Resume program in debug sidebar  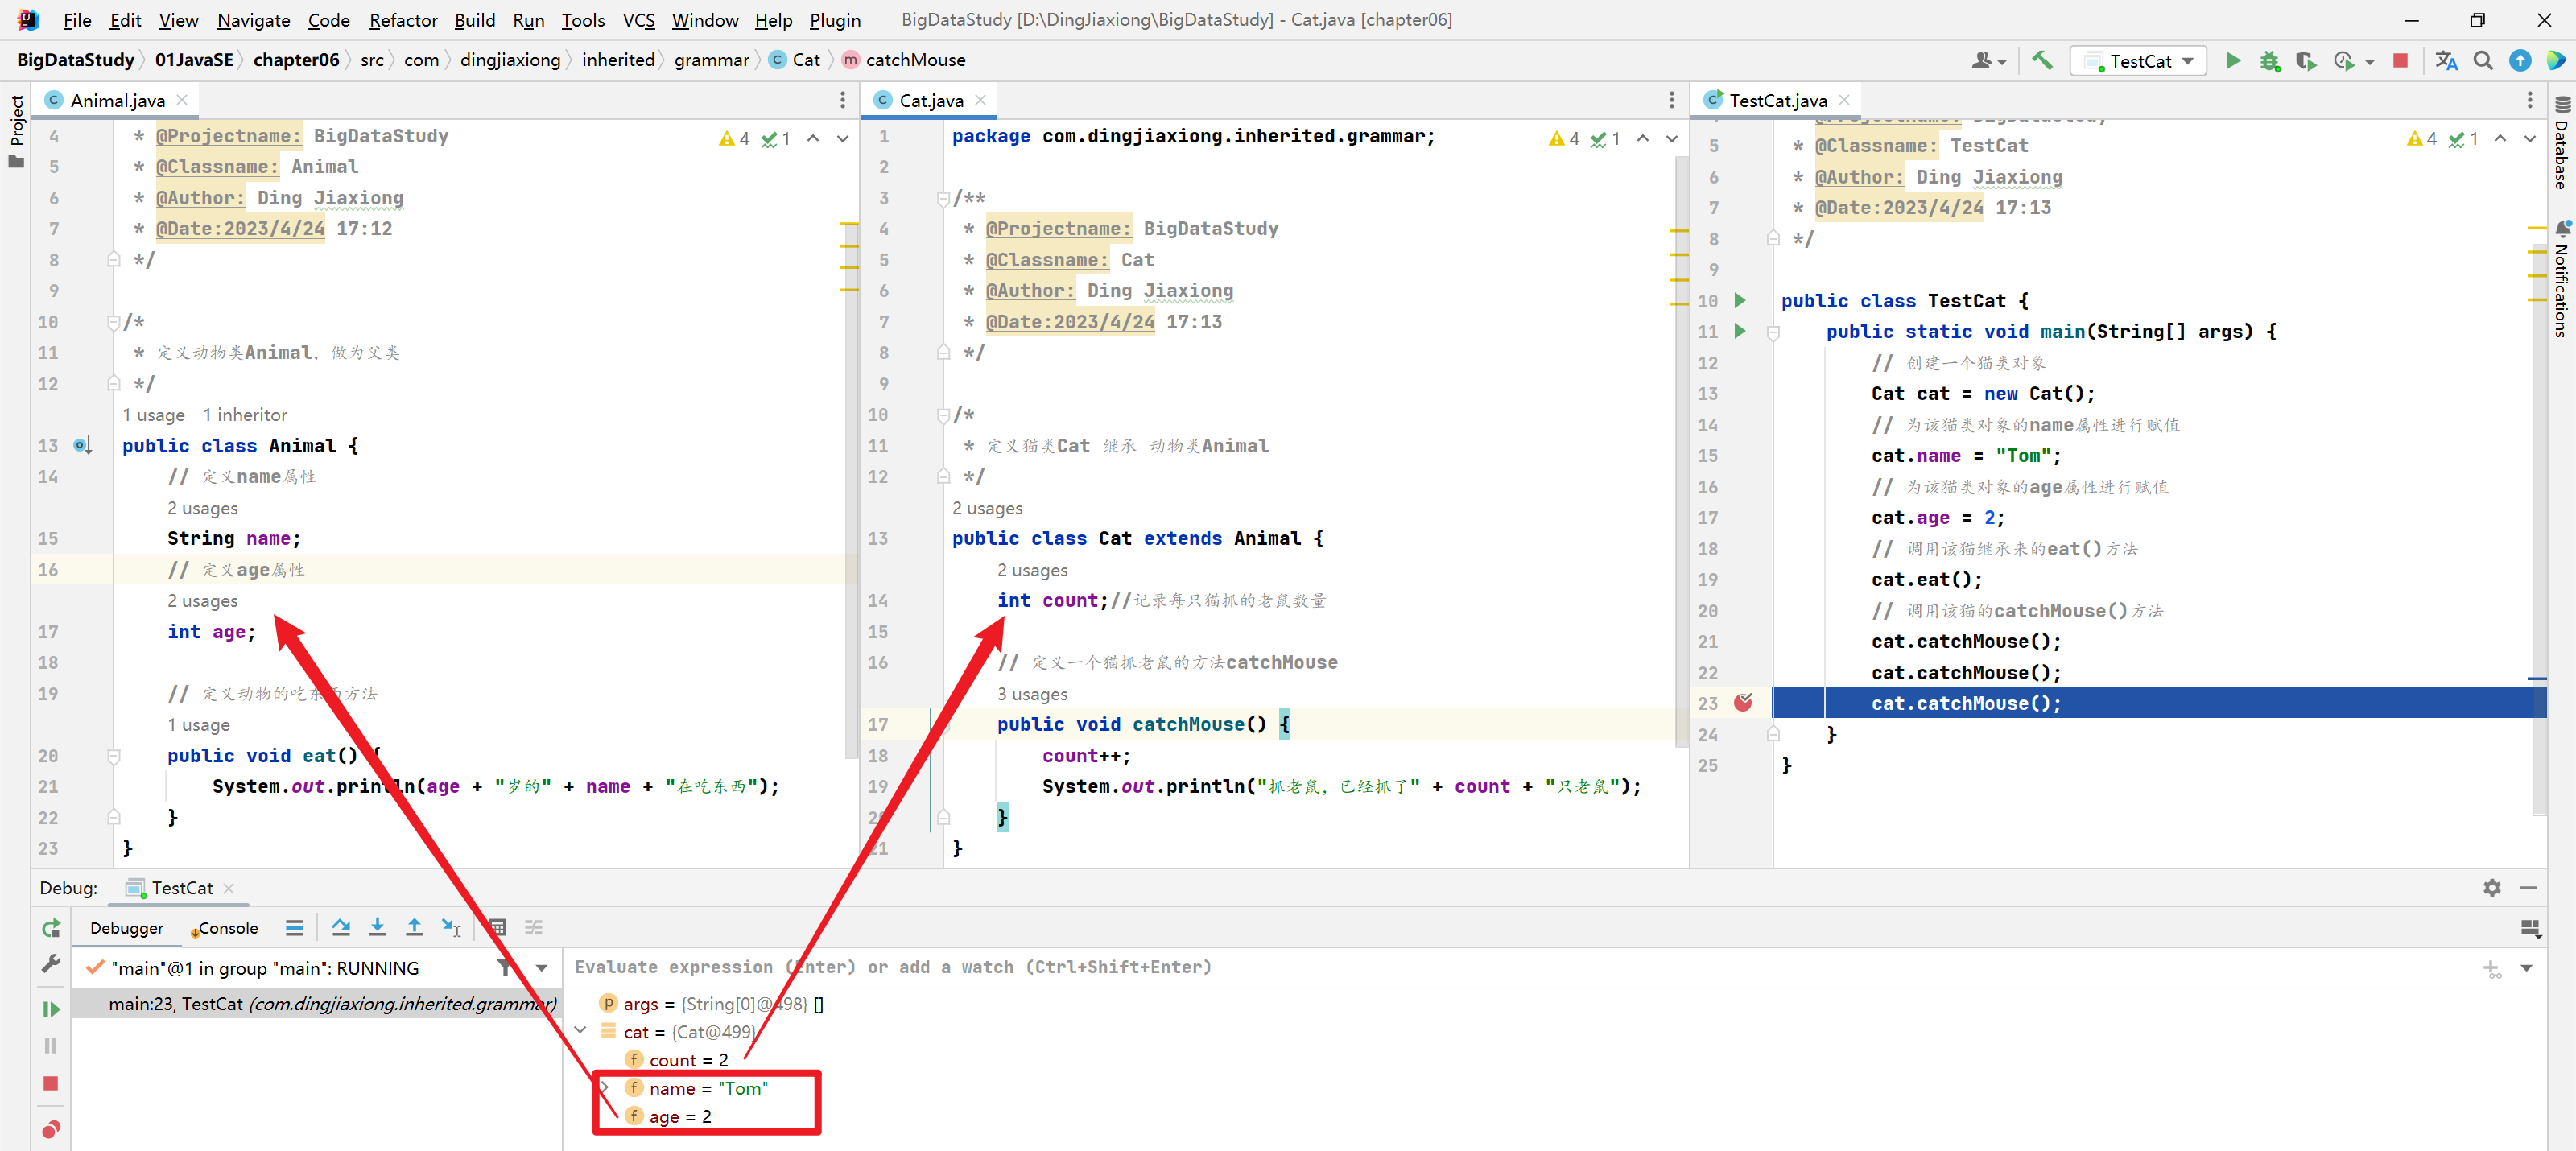click(51, 1009)
